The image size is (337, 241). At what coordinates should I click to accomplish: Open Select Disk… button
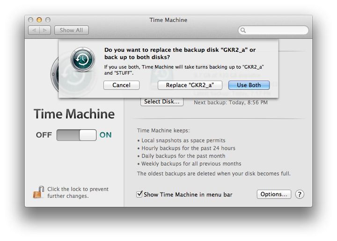click(x=162, y=102)
